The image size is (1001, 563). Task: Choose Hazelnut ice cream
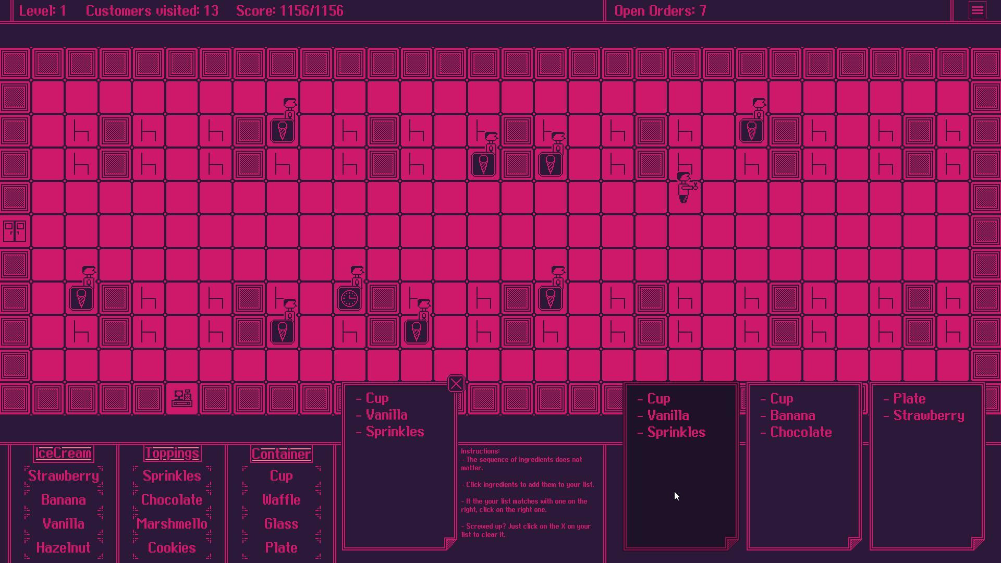pyautogui.click(x=64, y=548)
